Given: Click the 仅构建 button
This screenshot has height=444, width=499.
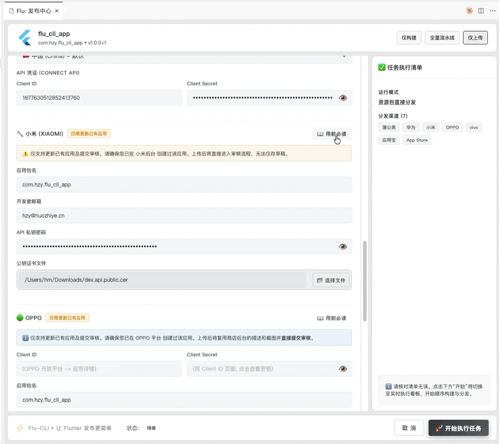Looking at the screenshot, I should click(409, 38).
